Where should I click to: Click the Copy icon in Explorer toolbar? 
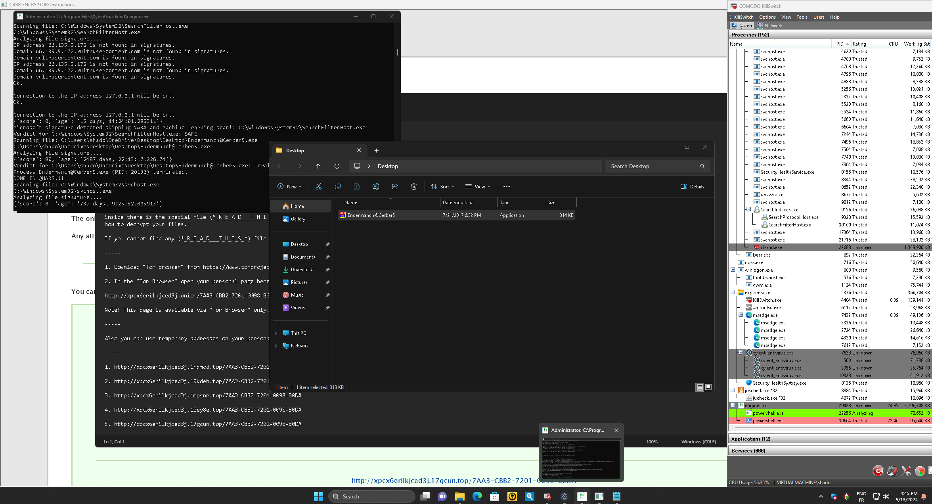click(x=337, y=186)
